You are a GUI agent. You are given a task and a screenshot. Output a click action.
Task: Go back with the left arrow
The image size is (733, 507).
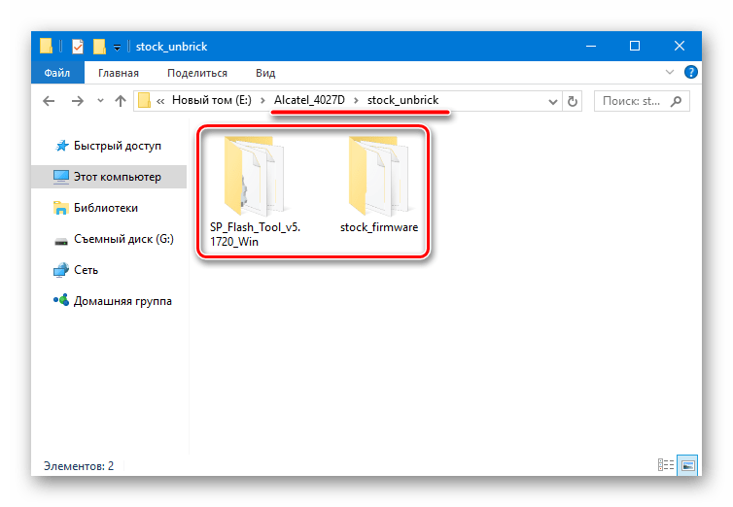[x=49, y=101]
